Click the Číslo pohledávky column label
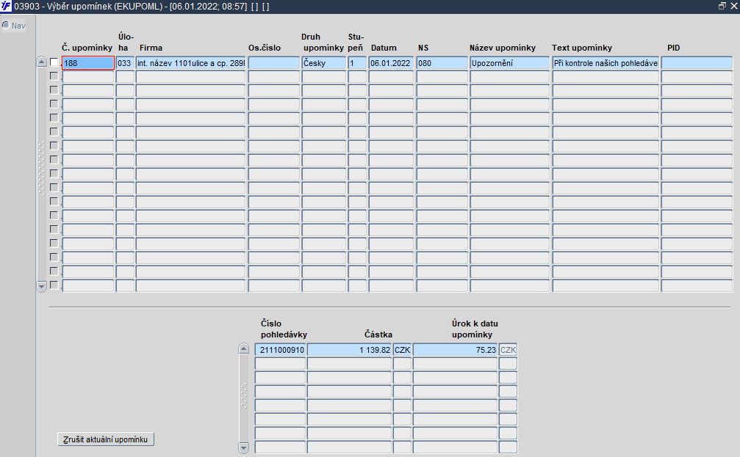This screenshot has width=740, height=457. click(x=284, y=329)
